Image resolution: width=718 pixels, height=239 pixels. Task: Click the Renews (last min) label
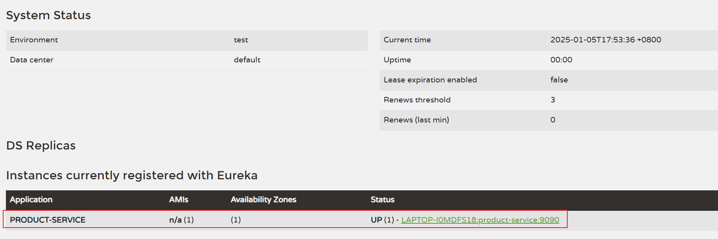[416, 120]
